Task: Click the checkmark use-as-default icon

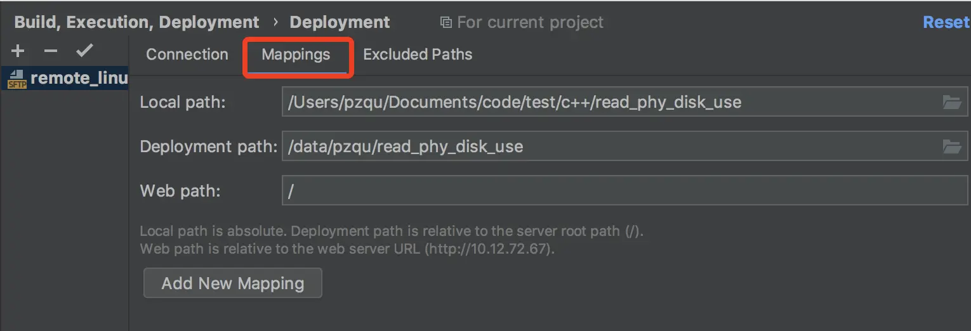Action: pos(84,51)
